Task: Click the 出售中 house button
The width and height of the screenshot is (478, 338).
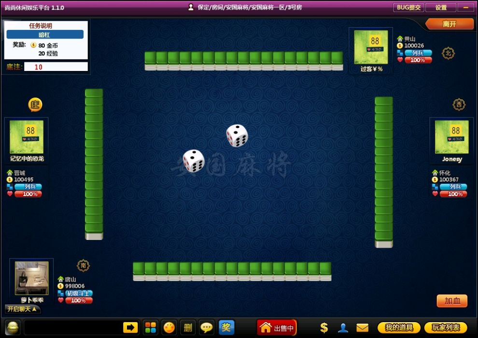Action: (277, 328)
